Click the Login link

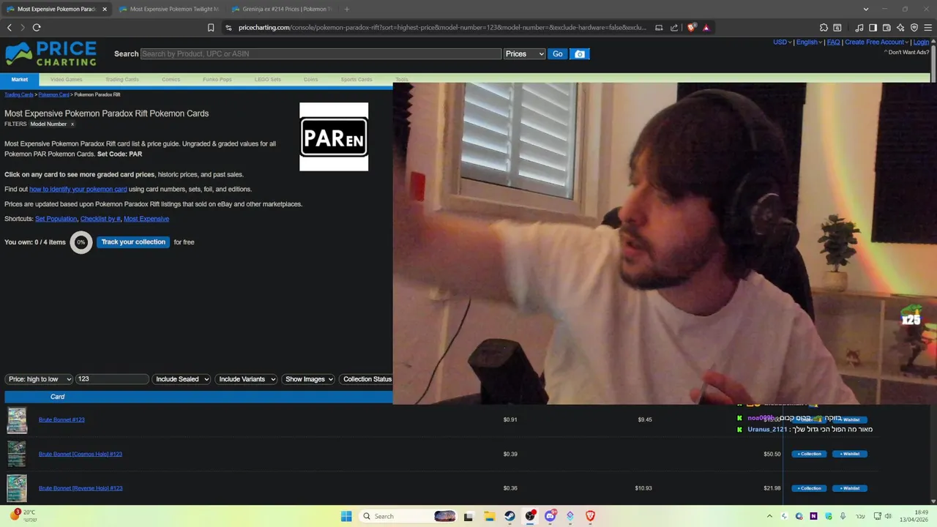pos(921,42)
